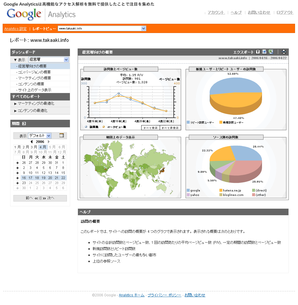298x305 pixels.
Task: Select week arrow for row starting 16
Action: (17, 178)
